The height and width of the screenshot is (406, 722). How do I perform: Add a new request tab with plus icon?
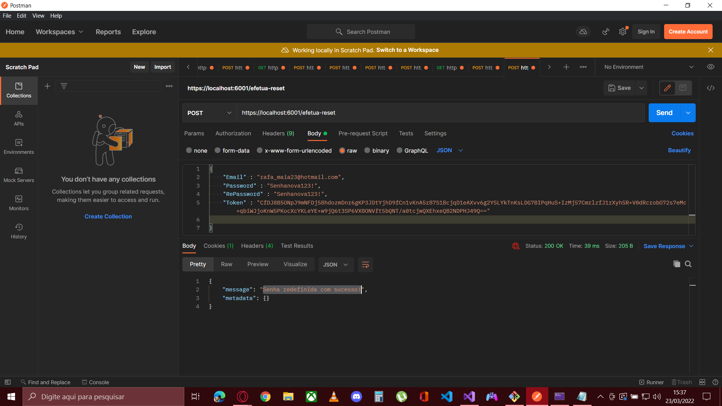coord(566,67)
